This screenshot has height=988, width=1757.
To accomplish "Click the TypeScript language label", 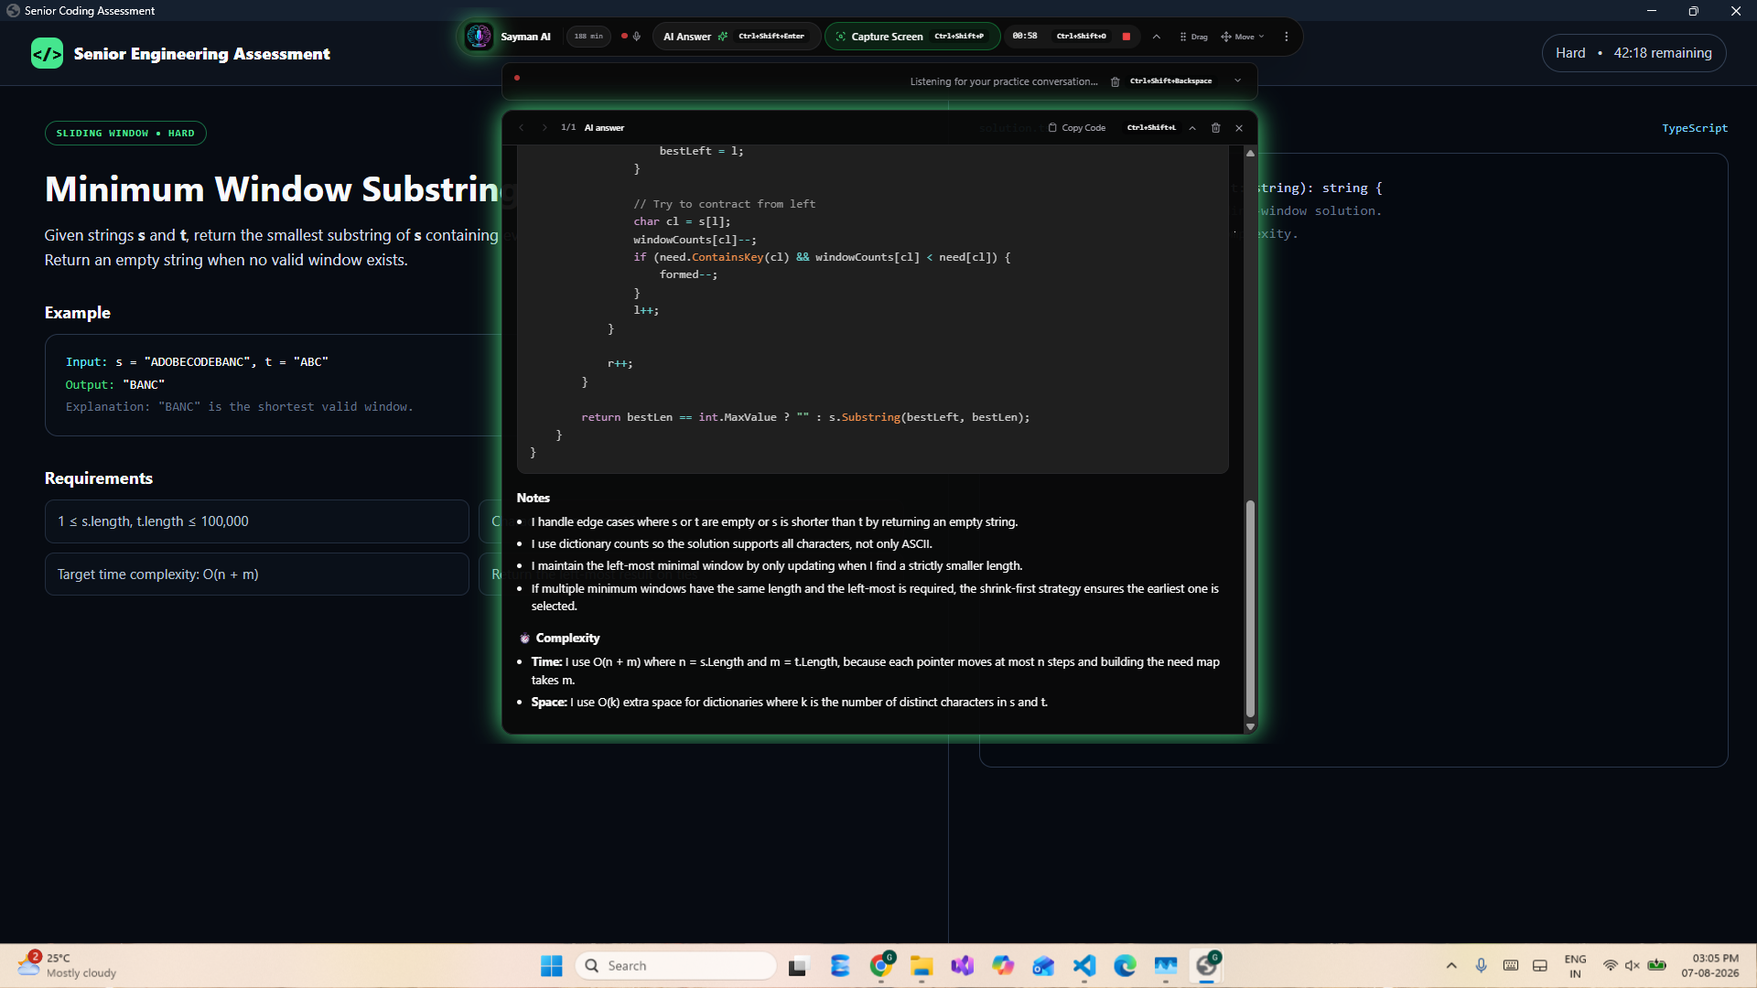I will [x=1695, y=128].
